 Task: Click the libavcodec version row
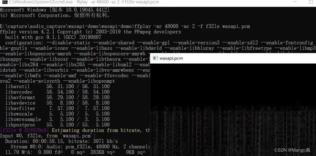(57, 92)
